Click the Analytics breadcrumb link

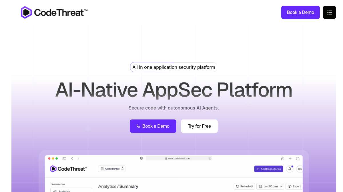(107, 186)
